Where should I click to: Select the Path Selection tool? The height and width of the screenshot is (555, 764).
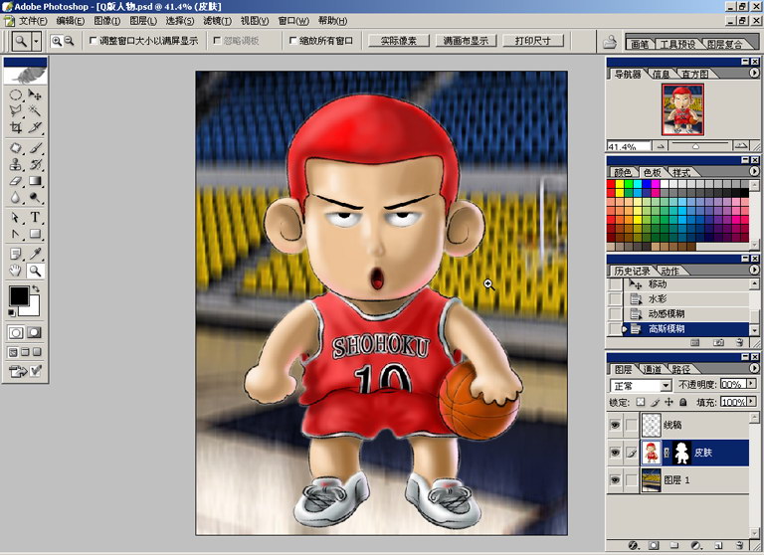pos(16,217)
